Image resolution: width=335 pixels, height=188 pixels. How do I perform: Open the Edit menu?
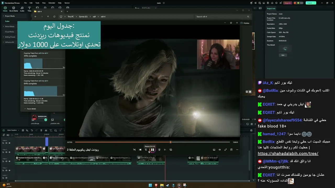click(31, 3)
